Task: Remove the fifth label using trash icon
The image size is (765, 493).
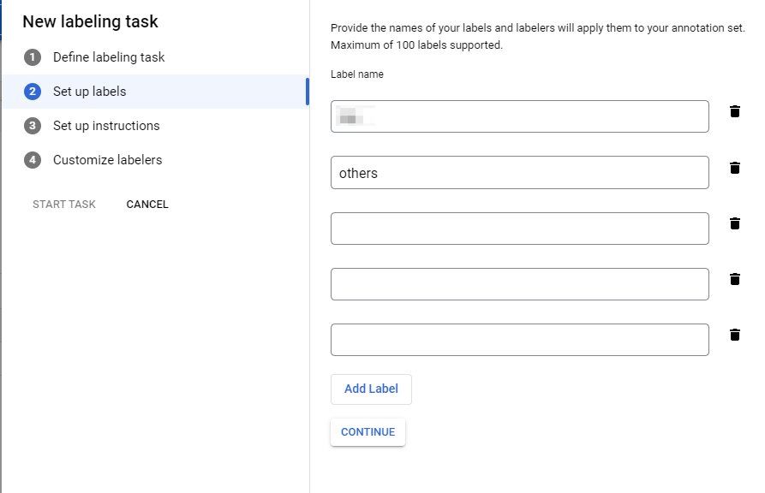Action: point(734,335)
